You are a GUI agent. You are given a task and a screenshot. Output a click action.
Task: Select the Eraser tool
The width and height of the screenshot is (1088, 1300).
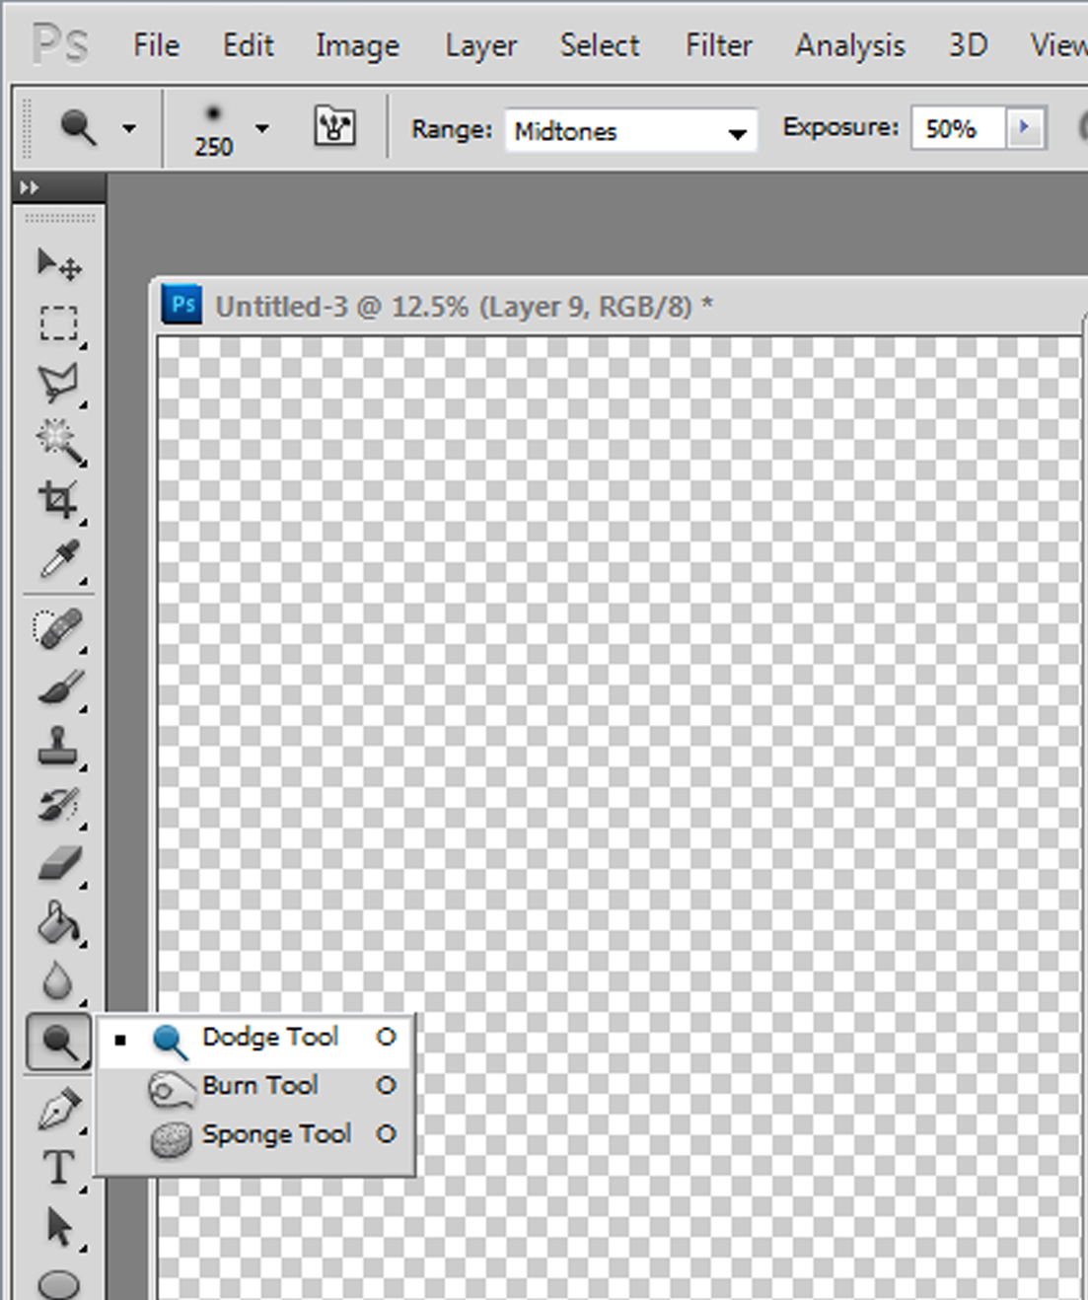click(58, 864)
